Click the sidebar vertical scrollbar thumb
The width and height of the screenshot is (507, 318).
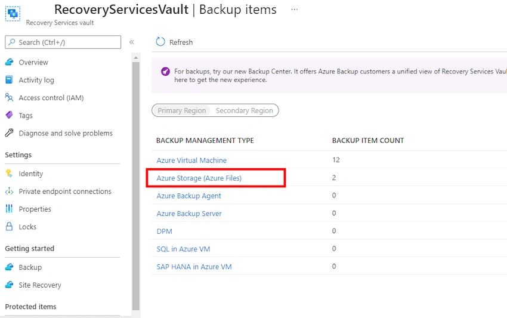click(x=136, y=186)
